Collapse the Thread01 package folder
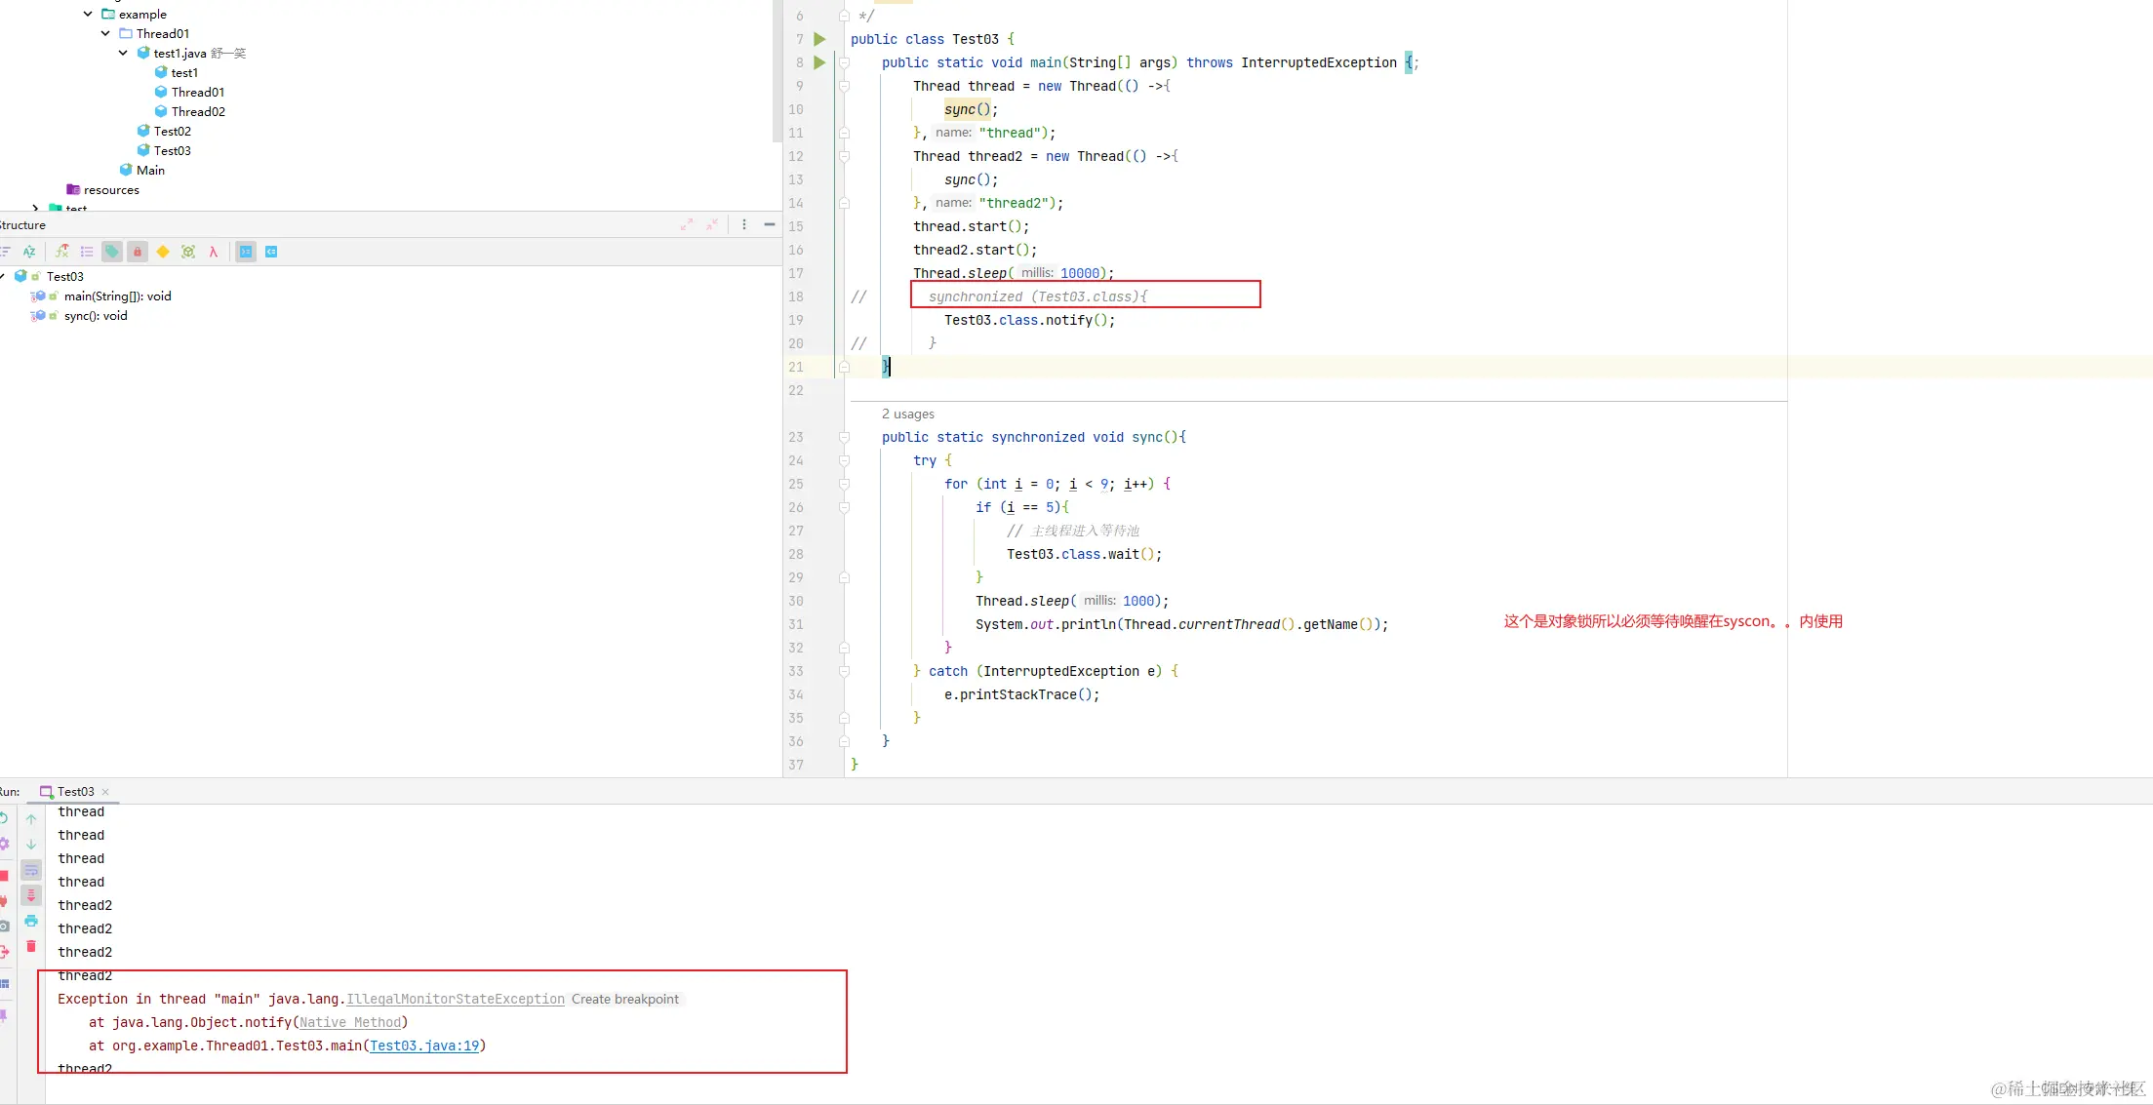Screen dimensions: 2153x1105 pos(105,33)
